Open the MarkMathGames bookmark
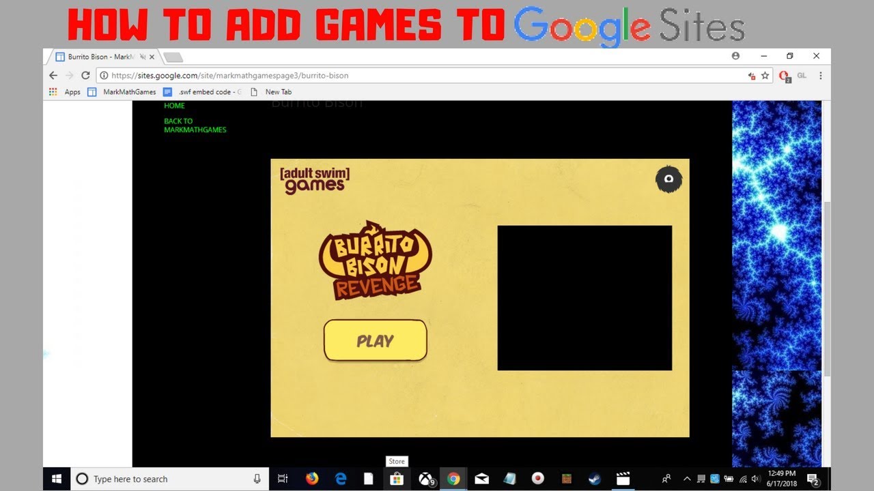This screenshot has height=491, width=874. pos(122,92)
